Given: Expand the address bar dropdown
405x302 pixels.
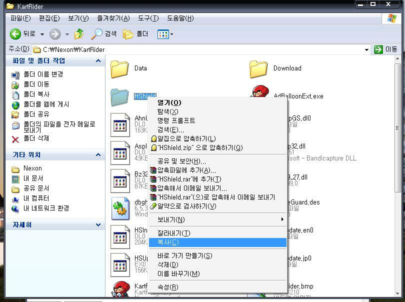Looking at the screenshot, I should pos(366,49).
